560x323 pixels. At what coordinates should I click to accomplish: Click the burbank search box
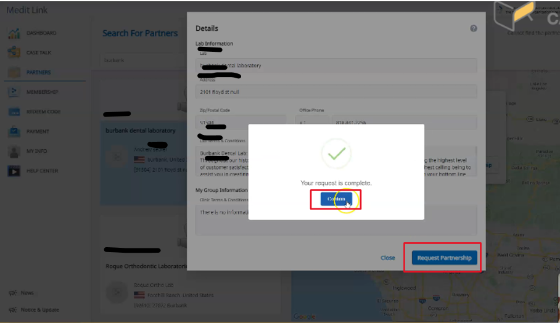(x=143, y=60)
